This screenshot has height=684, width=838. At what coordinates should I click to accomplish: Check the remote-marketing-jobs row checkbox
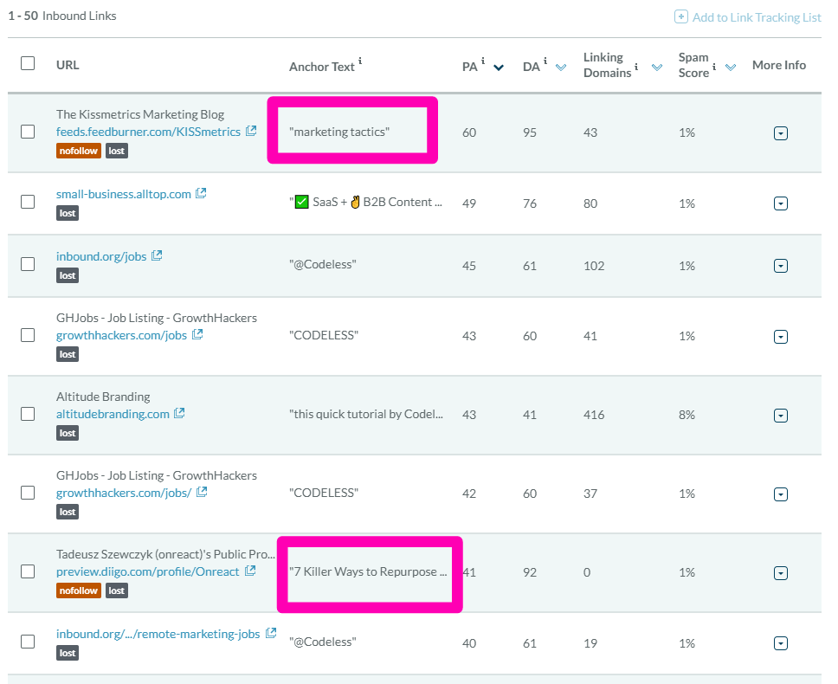[x=28, y=642]
